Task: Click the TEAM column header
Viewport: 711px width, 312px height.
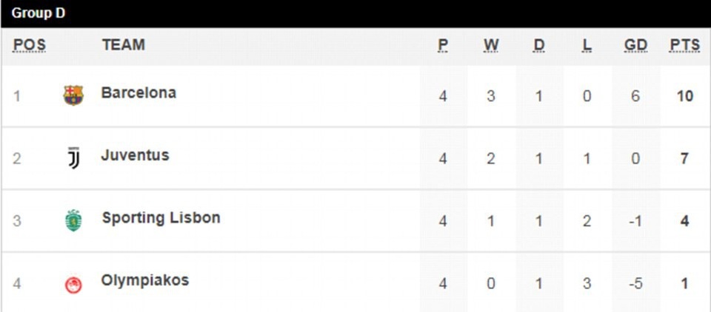Action: [x=124, y=45]
